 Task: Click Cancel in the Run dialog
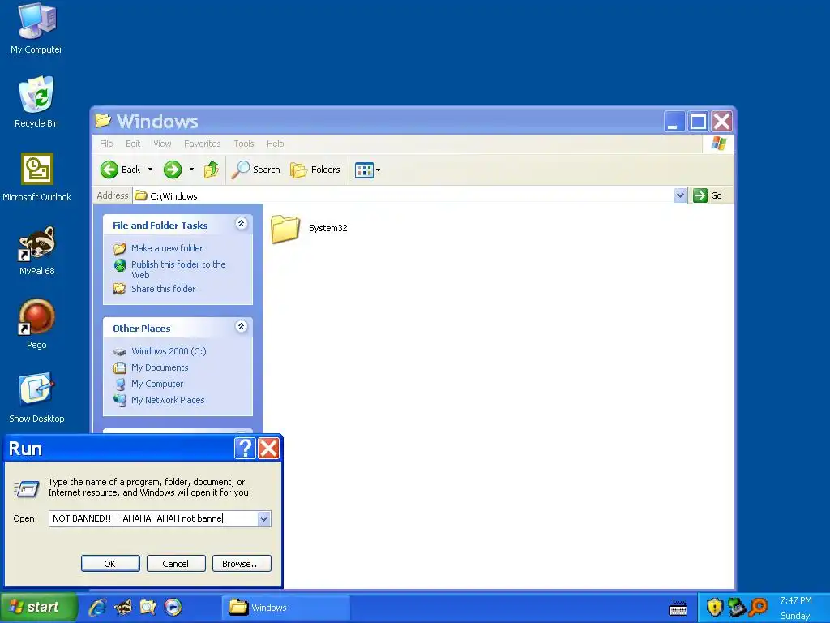[x=176, y=564]
